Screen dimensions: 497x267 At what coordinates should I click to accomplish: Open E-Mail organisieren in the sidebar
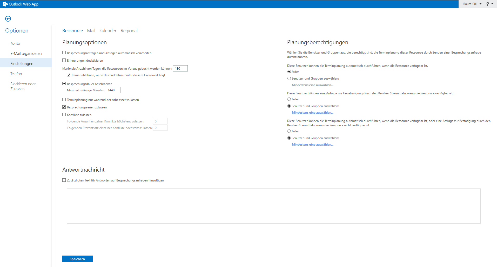pyautogui.click(x=26, y=54)
